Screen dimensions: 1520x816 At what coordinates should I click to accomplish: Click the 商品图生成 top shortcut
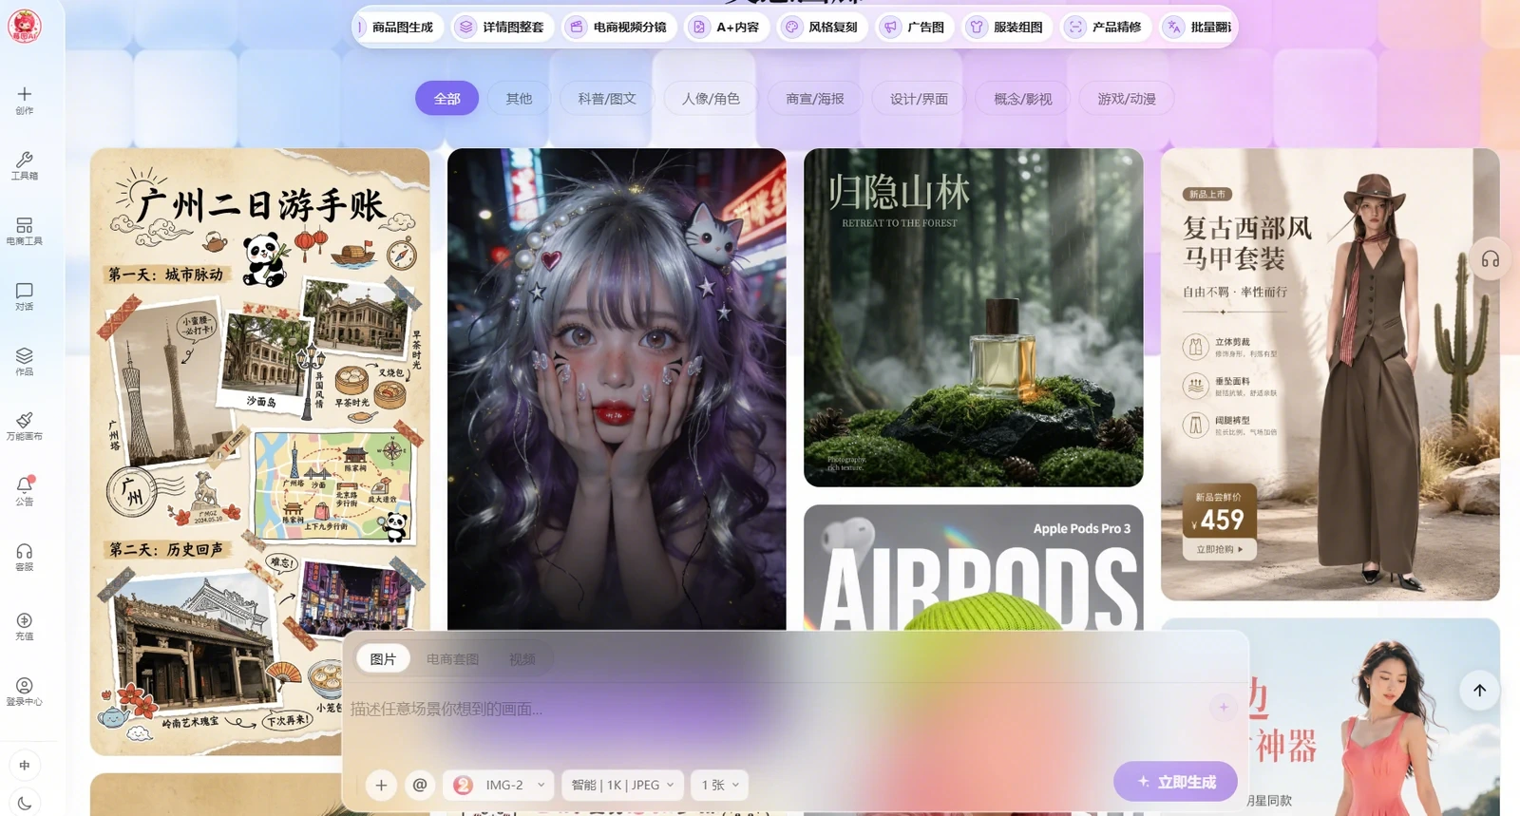click(399, 28)
